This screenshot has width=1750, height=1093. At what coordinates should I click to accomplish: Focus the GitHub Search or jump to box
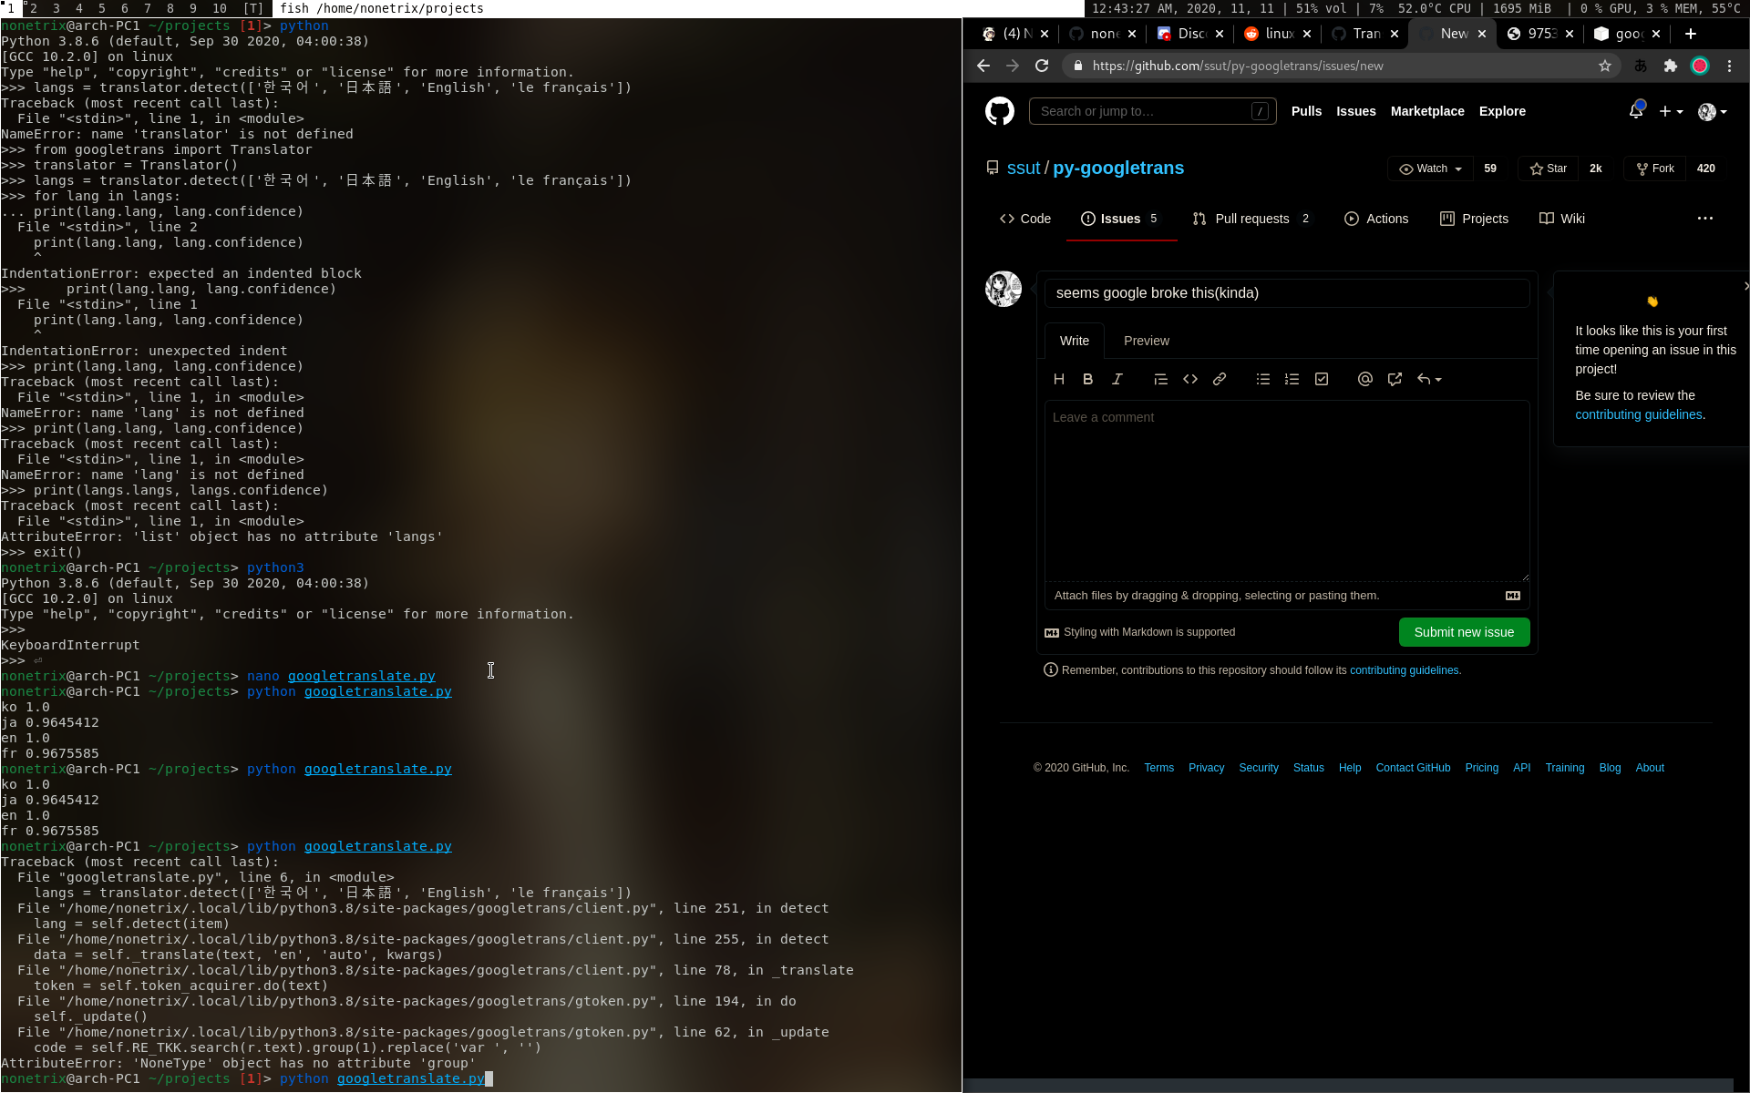coord(1152,111)
